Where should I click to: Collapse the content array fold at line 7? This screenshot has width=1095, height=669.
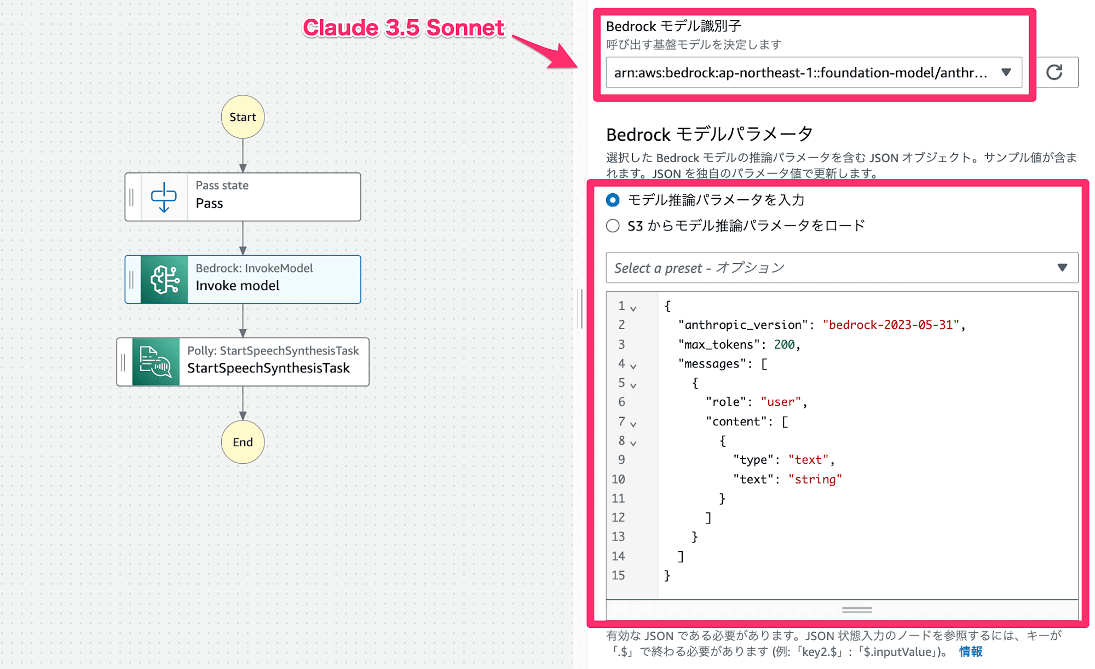[633, 424]
